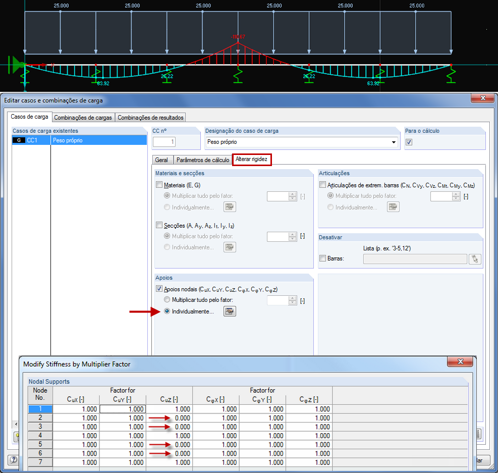
Task: Close the Modify Stiffness by Multiplier Factor dialog
Action: click(460, 361)
